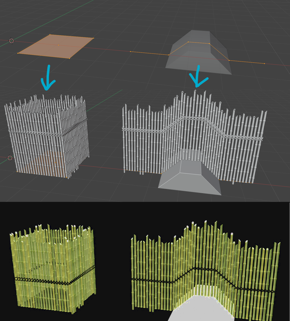Select the grey square bamboo fence model
Image resolution: width=290 pixels, height=321 pixels.
(x=47, y=136)
